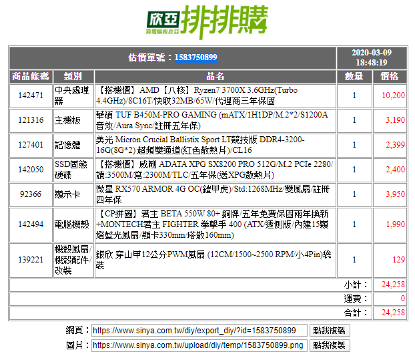Click the 數量 column header

coord(354,77)
